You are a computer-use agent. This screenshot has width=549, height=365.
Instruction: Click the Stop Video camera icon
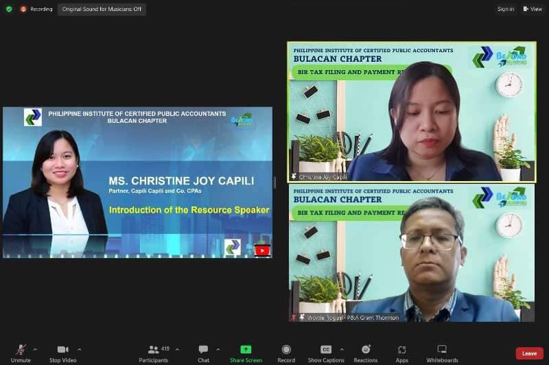62,349
